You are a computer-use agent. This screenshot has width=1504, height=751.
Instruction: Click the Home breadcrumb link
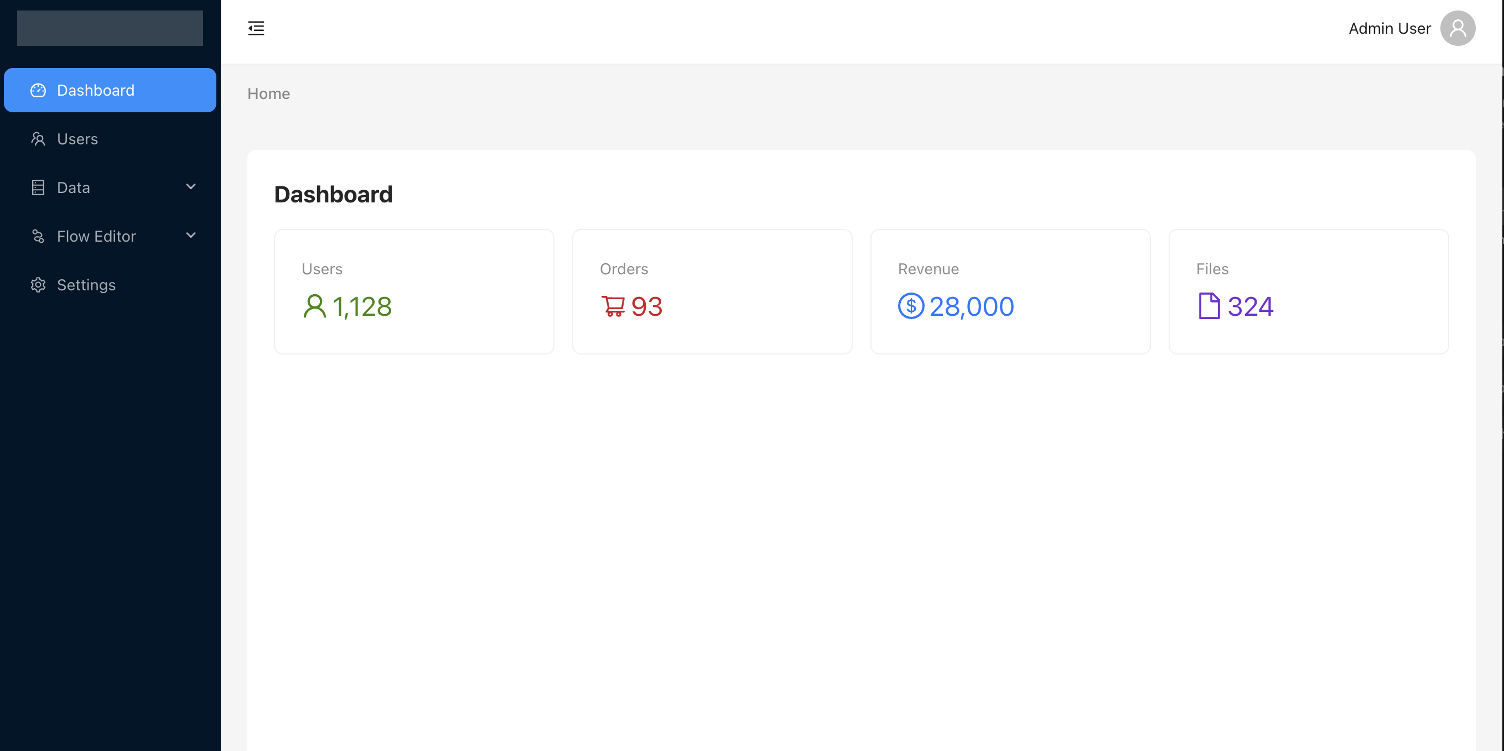(x=268, y=93)
